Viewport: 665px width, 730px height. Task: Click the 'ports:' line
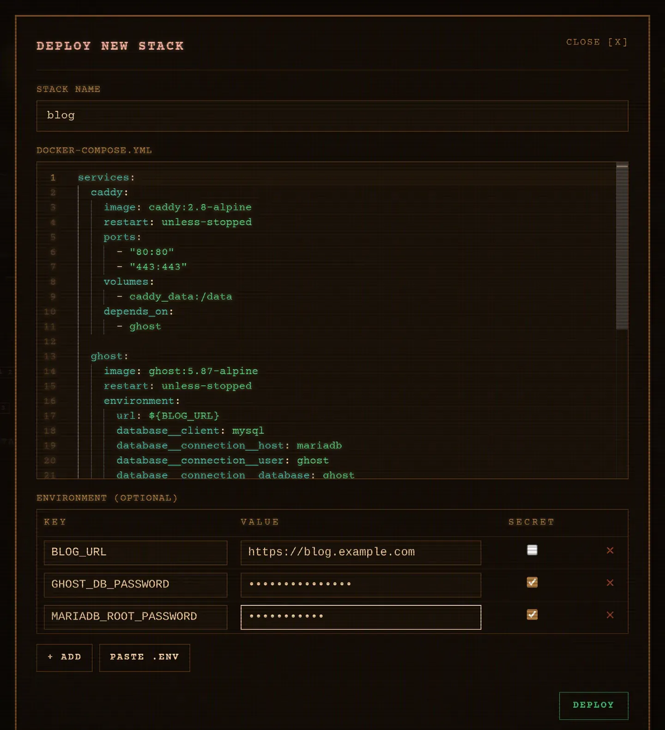click(122, 237)
